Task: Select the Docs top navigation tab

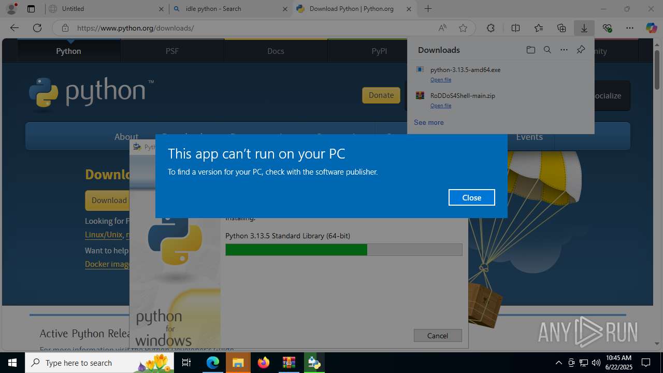Action: pos(276,51)
